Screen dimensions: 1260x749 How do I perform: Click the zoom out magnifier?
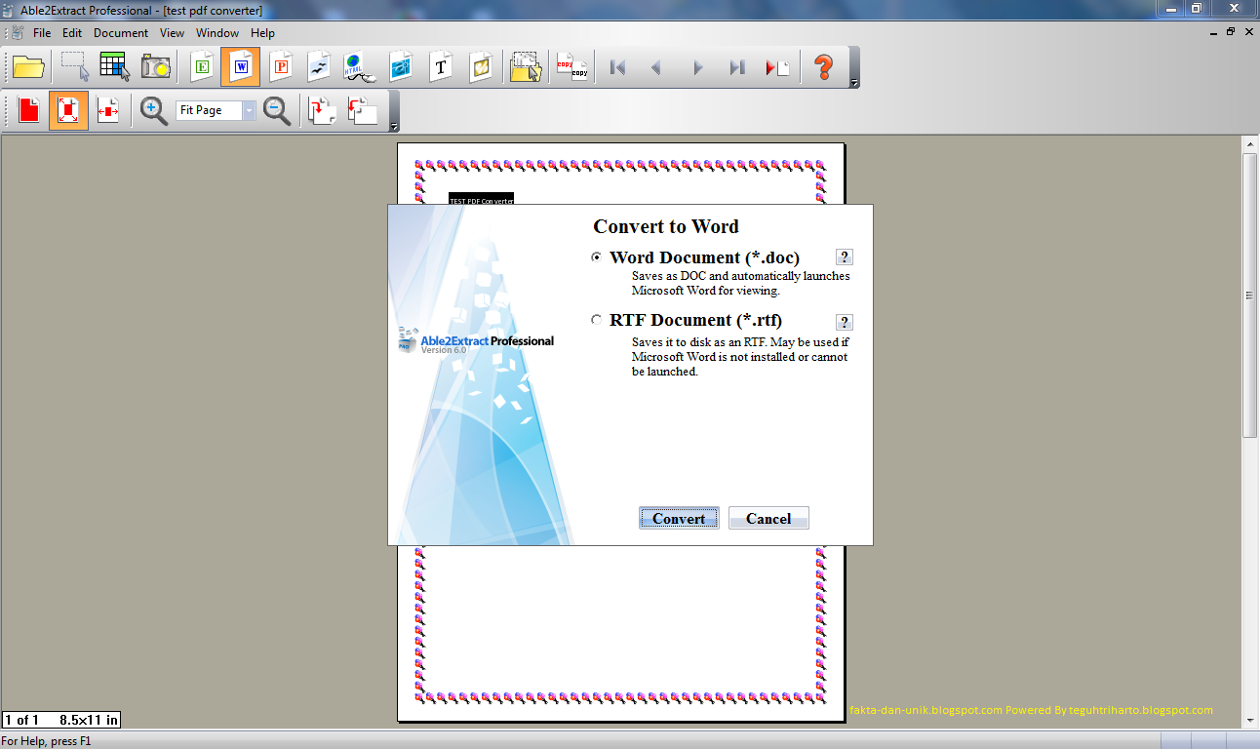click(277, 111)
